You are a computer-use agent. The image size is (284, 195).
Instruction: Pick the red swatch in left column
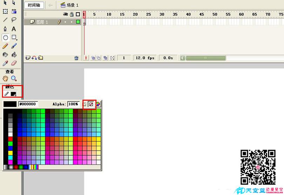click(11, 139)
